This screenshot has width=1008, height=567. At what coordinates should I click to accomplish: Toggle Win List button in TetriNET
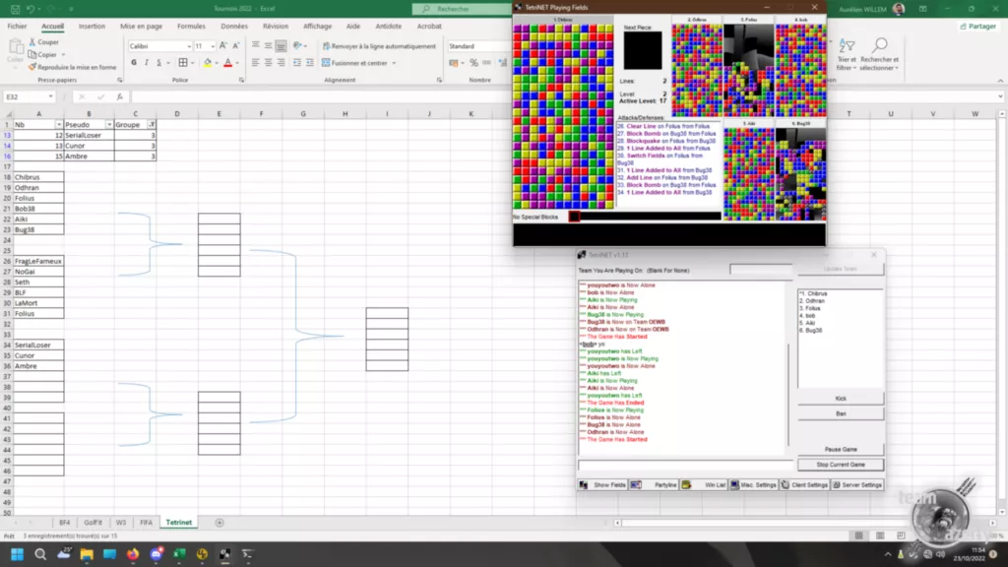point(704,484)
